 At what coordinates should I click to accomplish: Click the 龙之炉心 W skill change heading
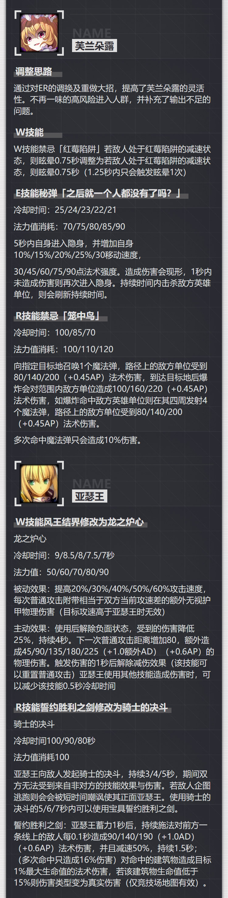click(80, 522)
